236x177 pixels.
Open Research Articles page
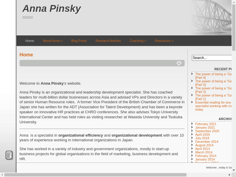pos(108,41)
